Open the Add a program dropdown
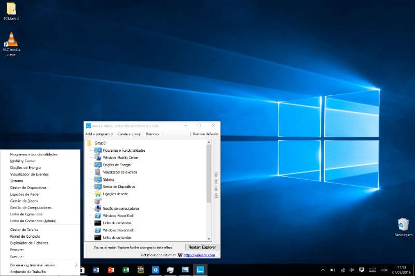The width and height of the screenshot is (415, 276). tap(99, 134)
